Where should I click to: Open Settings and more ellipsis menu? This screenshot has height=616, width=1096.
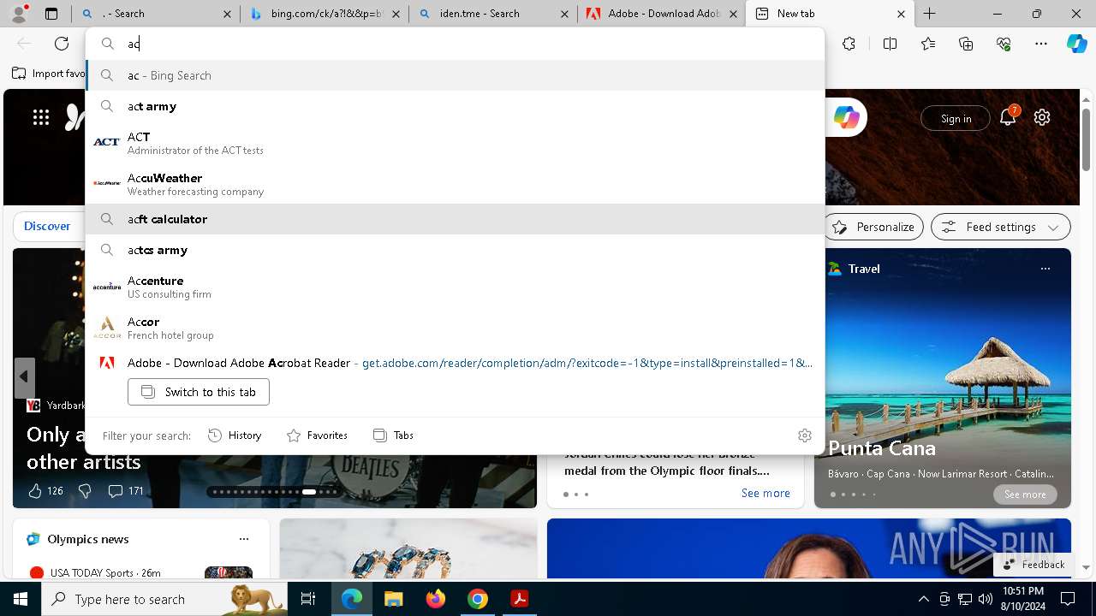tap(1041, 44)
